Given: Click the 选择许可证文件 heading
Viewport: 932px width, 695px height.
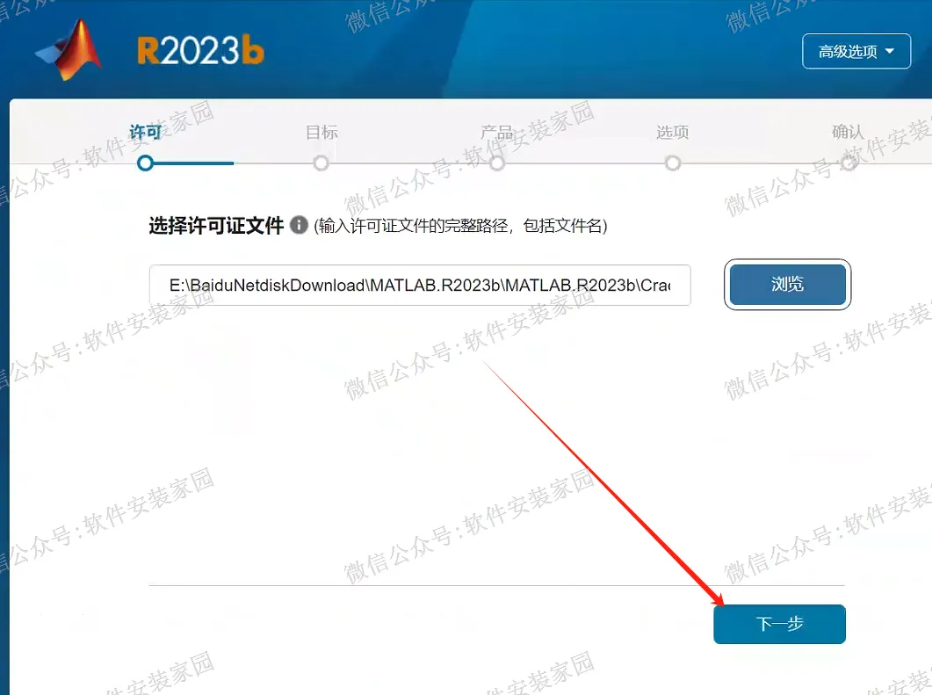Looking at the screenshot, I should pyautogui.click(x=216, y=225).
